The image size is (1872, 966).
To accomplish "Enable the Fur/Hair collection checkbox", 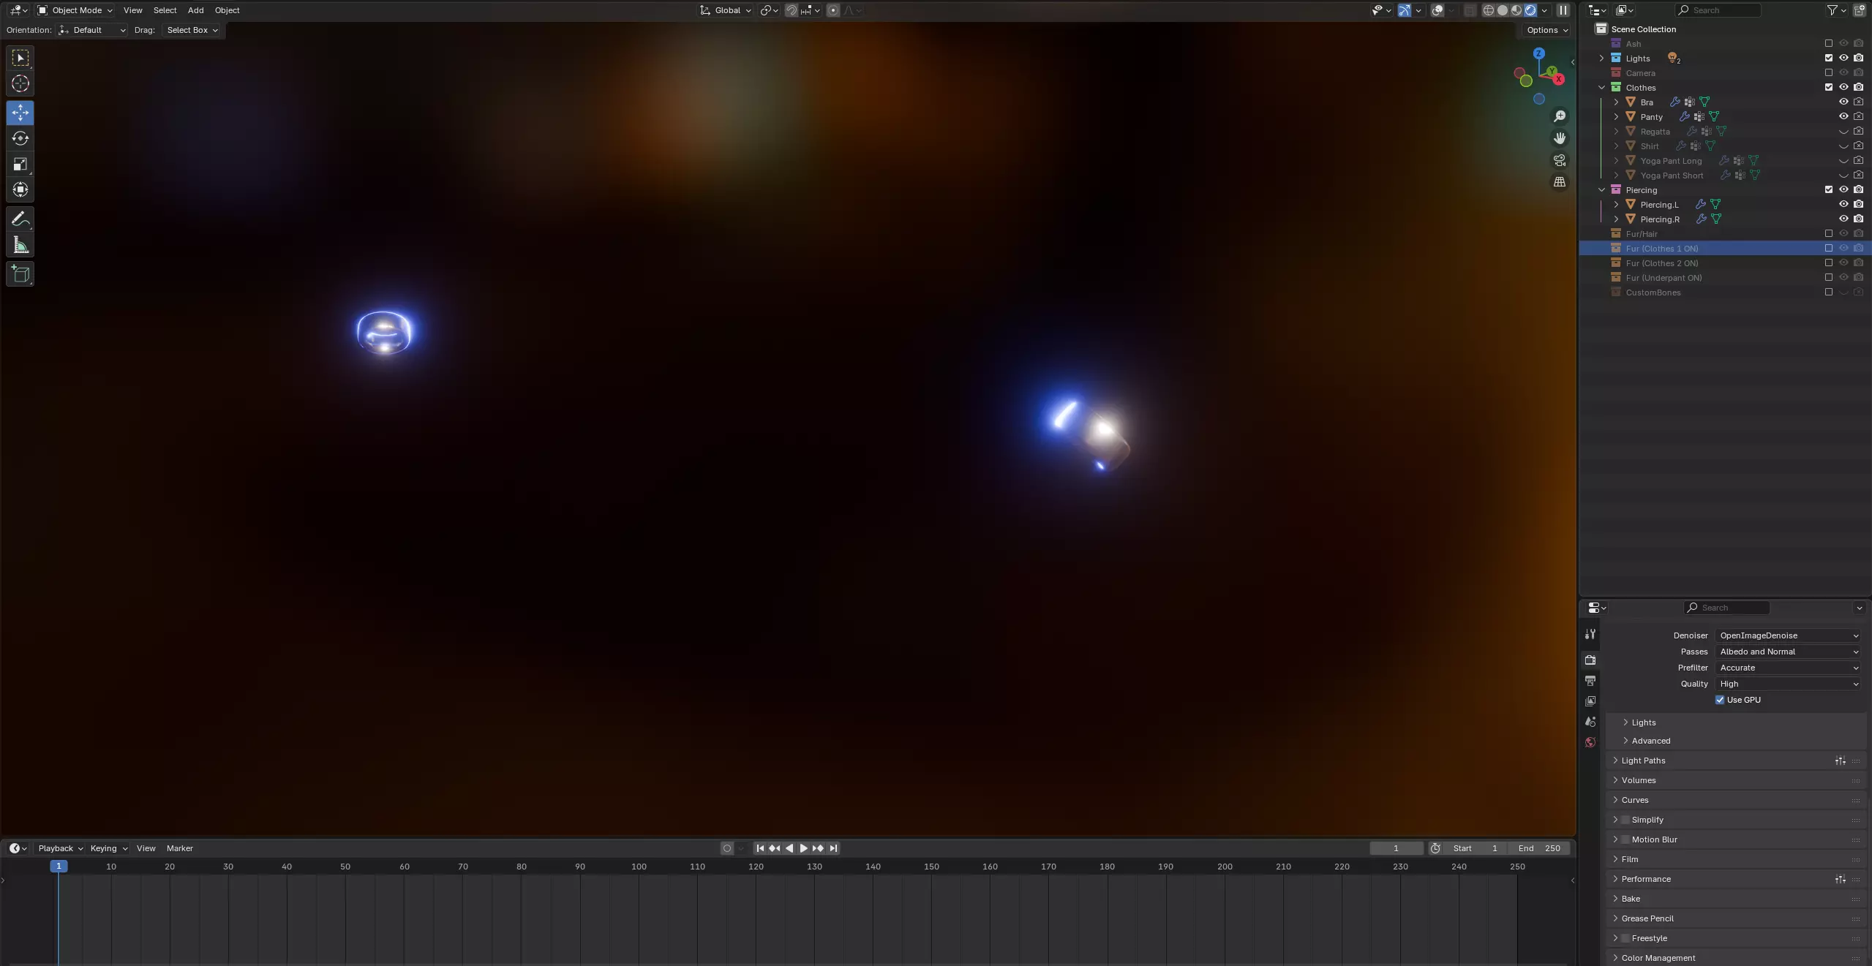I will pyautogui.click(x=1829, y=233).
